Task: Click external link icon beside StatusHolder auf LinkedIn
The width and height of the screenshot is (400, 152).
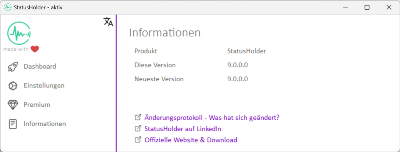Action: [138, 129]
